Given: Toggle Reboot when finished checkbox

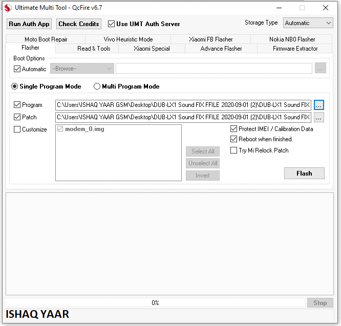Looking at the screenshot, I should tap(233, 139).
